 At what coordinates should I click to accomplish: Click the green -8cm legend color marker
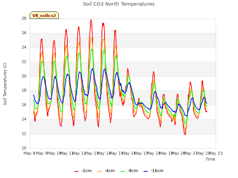click(x=122, y=171)
